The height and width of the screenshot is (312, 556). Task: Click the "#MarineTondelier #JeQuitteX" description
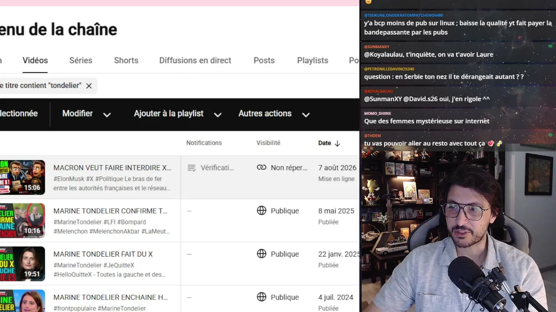[94, 265]
